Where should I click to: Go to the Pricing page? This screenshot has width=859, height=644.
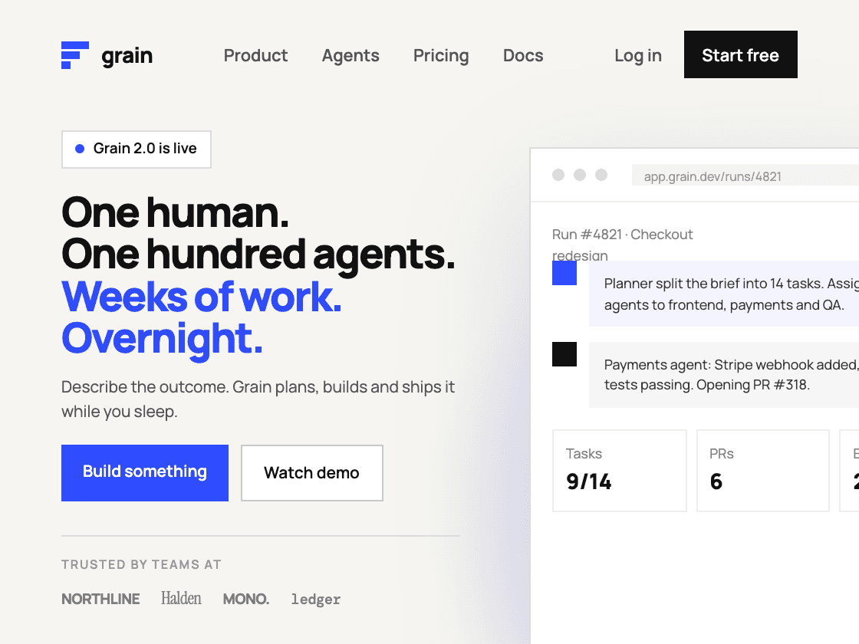point(441,55)
